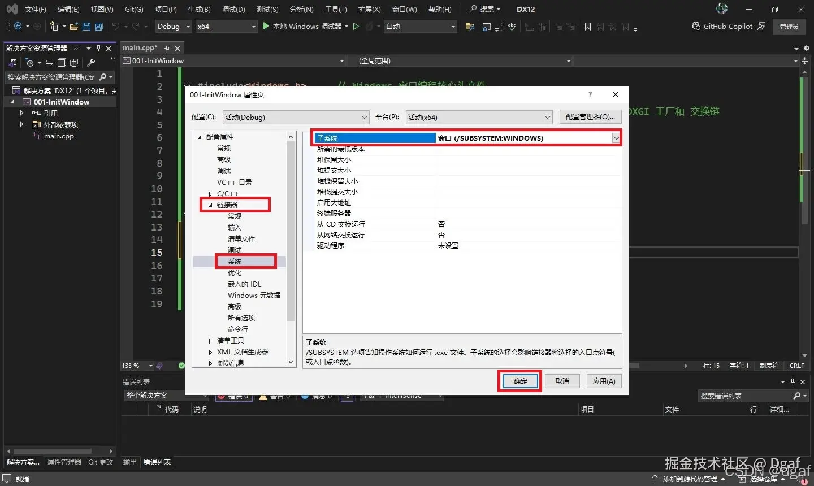
Task: Pin the 解决方案资源管理器 panel
Action: 98,48
